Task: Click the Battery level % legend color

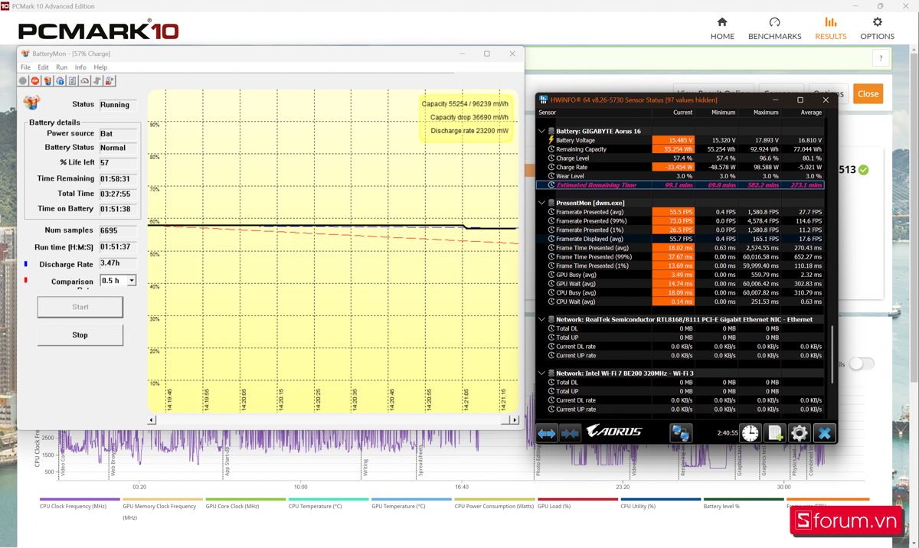Action: tap(744, 499)
